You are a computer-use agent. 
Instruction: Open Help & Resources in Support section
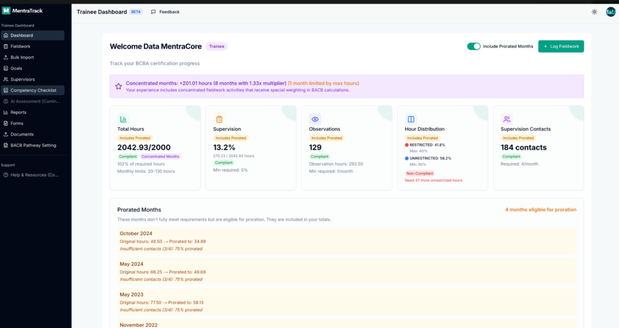tap(34, 175)
